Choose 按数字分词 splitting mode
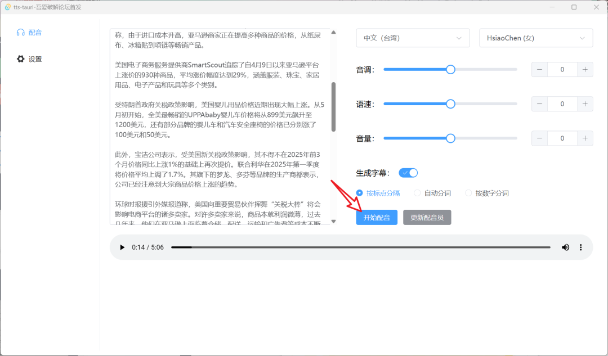The height and width of the screenshot is (356, 608). [x=468, y=192]
